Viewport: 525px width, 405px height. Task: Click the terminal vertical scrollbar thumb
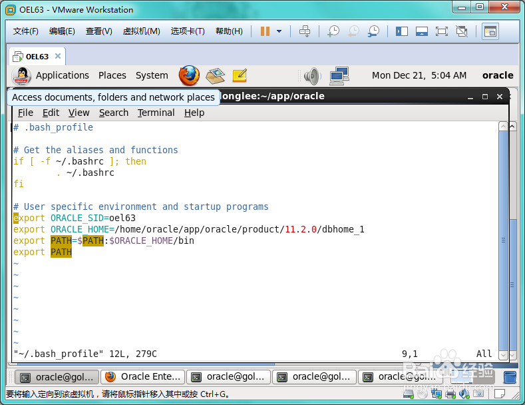point(503,240)
